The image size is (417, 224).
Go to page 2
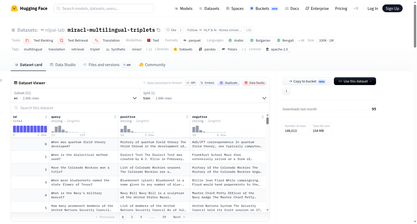[x=132, y=217]
